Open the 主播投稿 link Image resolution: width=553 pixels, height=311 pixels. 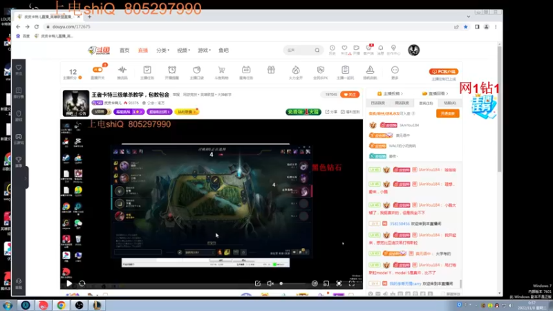click(390, 94)
